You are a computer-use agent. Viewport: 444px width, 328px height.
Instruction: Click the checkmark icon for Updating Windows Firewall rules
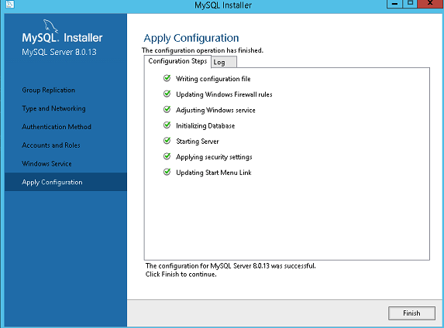click(167, 94)
